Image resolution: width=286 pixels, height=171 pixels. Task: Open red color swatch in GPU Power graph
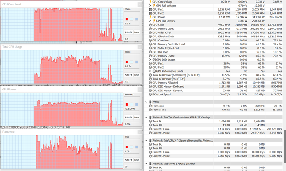pos(126,104)
